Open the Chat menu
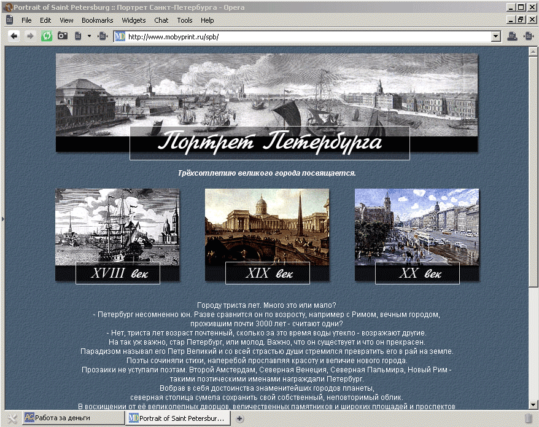 pos(161,20)
